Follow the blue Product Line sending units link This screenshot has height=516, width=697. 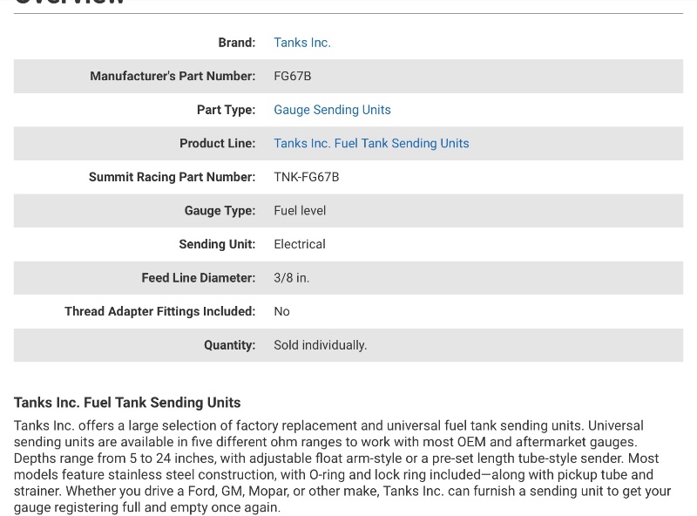(x=371, y=144)
